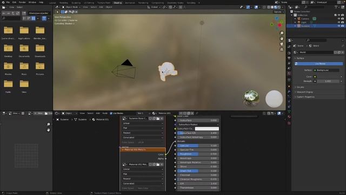Click the HDRI preview sphere in viewport
This screenshot has width=346, height=195.
point(251,98)
